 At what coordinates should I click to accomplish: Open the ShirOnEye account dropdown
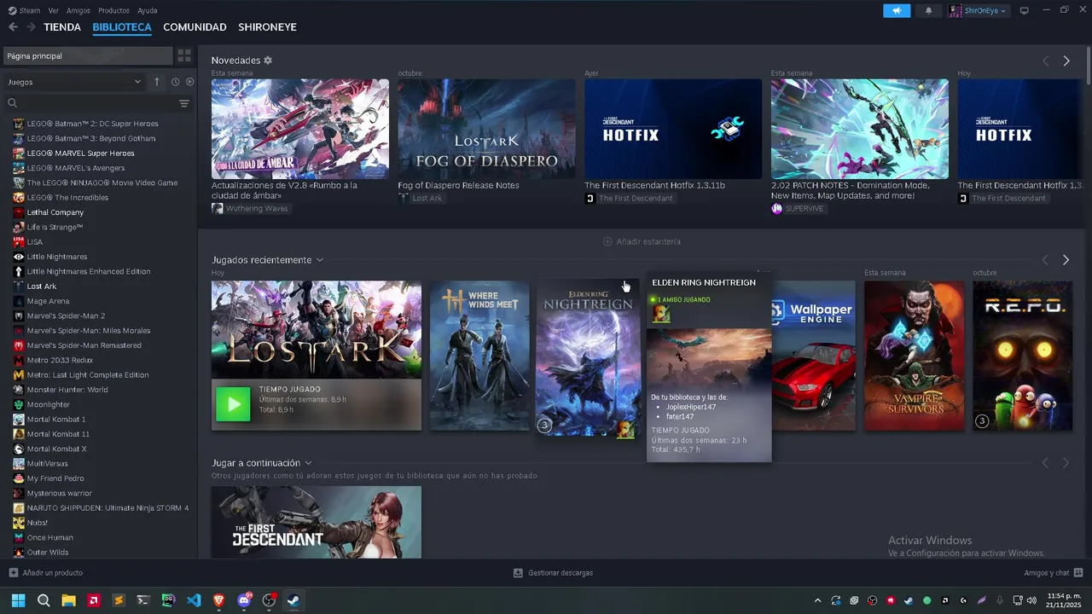(x=979, y=10)
